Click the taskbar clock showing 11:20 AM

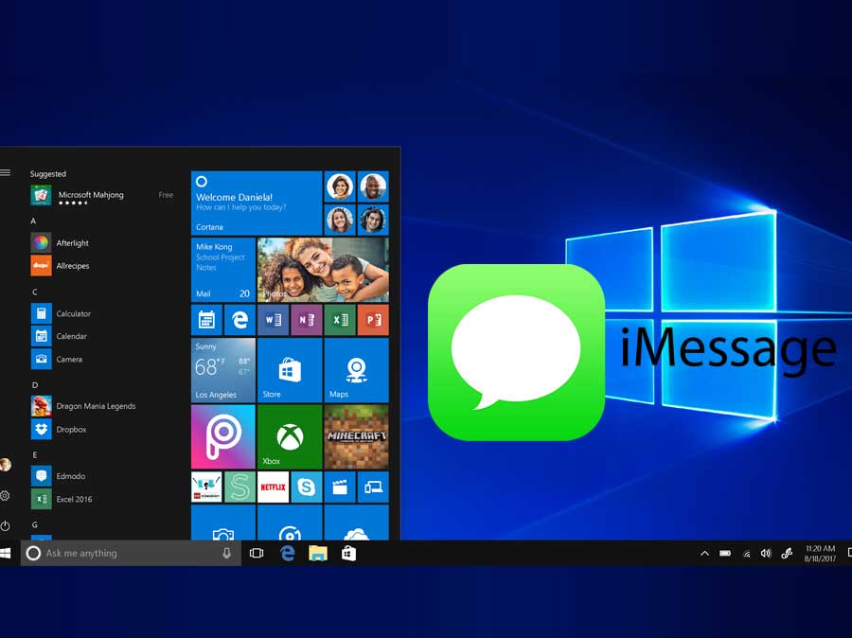(x=820, y=553)
